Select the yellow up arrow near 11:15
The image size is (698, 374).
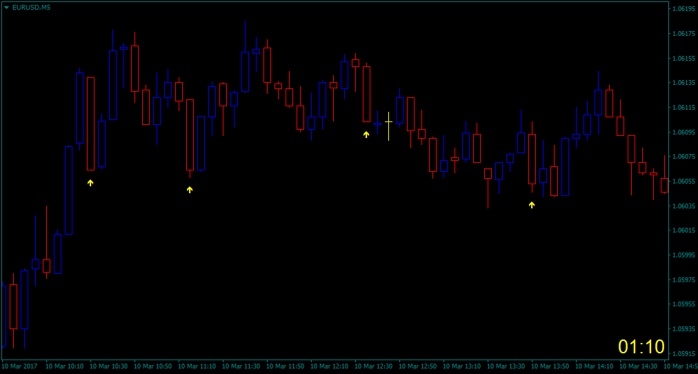[x=190, y=190]
